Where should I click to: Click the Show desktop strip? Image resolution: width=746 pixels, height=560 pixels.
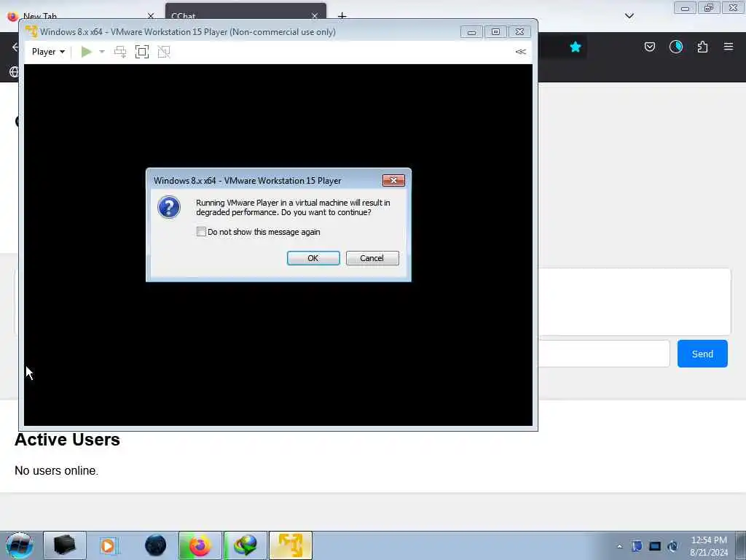(x=741, y=545)
